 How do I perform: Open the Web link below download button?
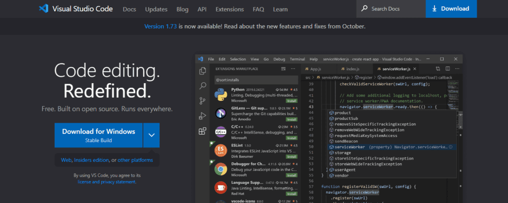click(x=66, y=160)
